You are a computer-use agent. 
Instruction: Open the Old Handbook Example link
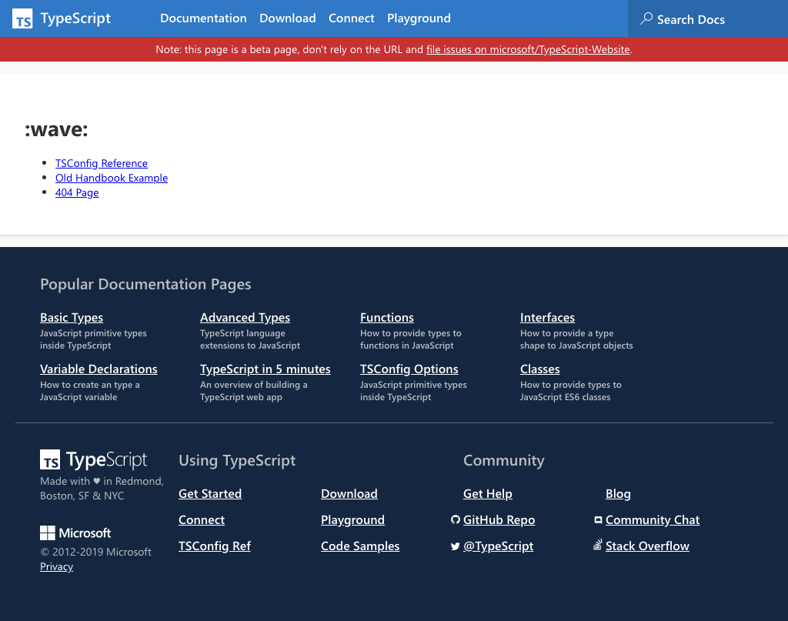(112, 178)
